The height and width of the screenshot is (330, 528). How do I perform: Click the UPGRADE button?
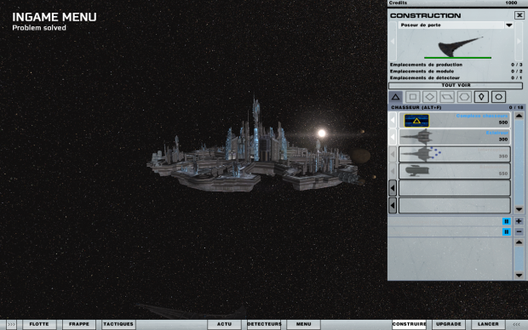[449, 324]
